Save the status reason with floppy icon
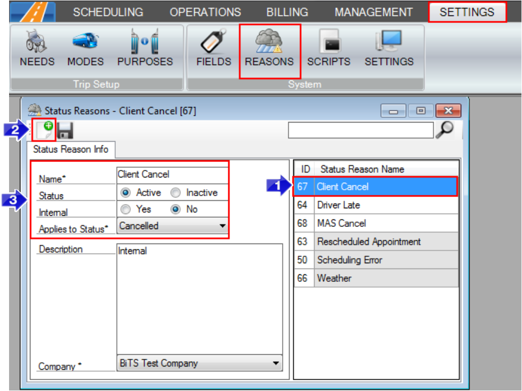522x391 pixels. pyautogui.click(x=65, y=131)
